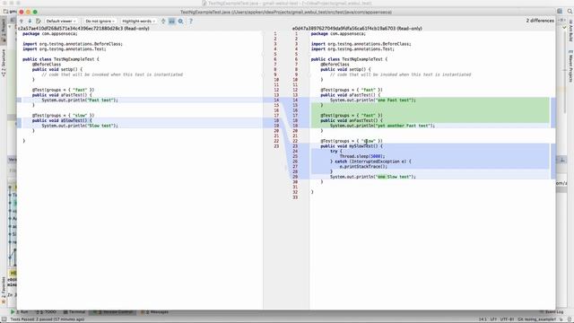Click tool windows toggle icon in status bar

click(4, 319)
